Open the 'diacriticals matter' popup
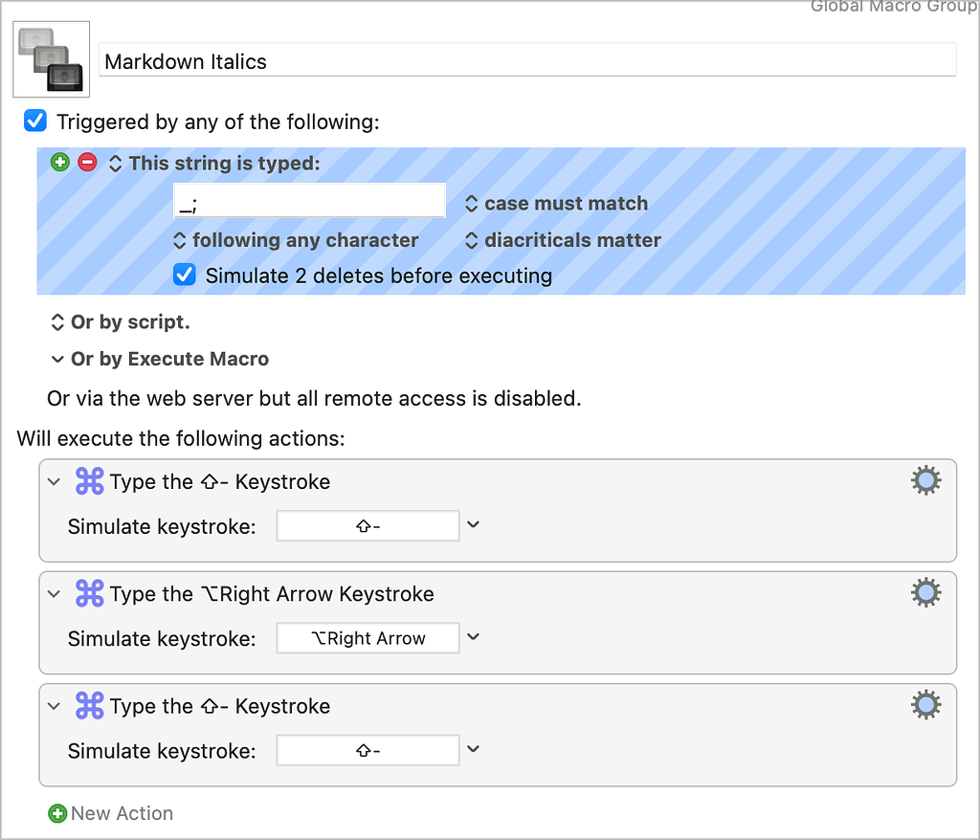This screenshot has width=980, height=840. tap(562, 240)
